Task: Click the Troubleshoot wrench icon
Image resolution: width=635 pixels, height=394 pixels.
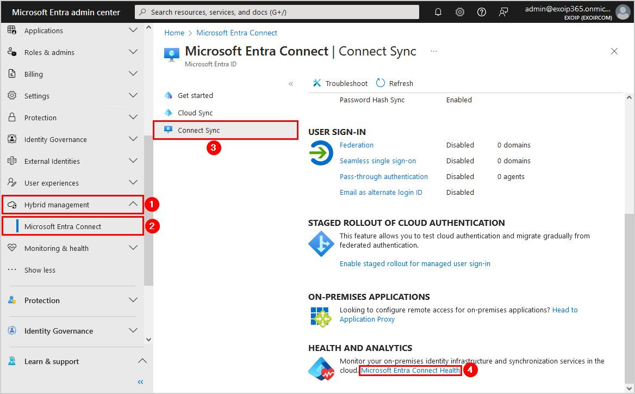Action: coord(317,83)
